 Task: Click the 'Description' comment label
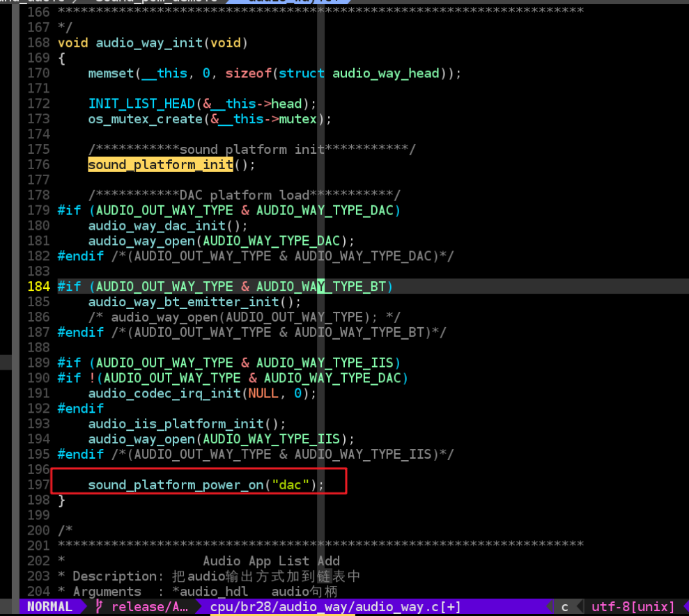[115, 576]
